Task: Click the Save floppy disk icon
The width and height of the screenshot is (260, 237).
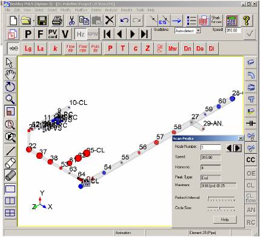Action: 42,21
